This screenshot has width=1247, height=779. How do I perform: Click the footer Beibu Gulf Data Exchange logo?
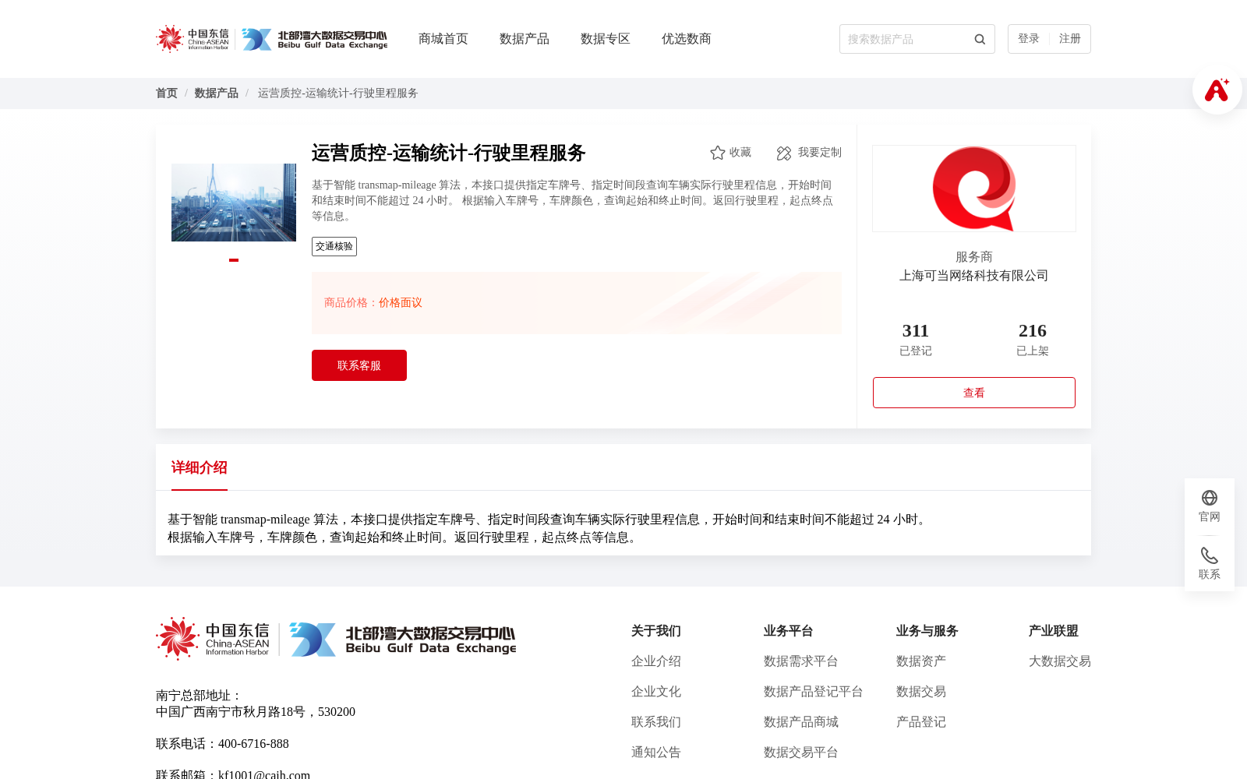402,640
